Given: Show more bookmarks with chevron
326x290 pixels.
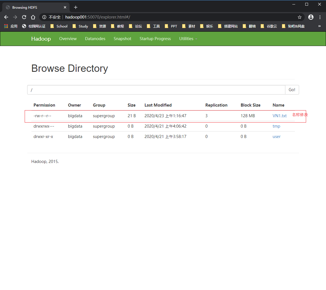Looking at the screenshot, I should click(319, 26).
